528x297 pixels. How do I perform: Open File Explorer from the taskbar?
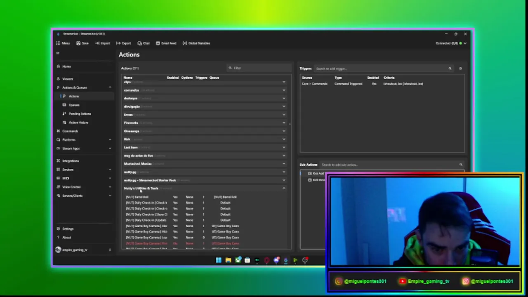coord(228,260)
